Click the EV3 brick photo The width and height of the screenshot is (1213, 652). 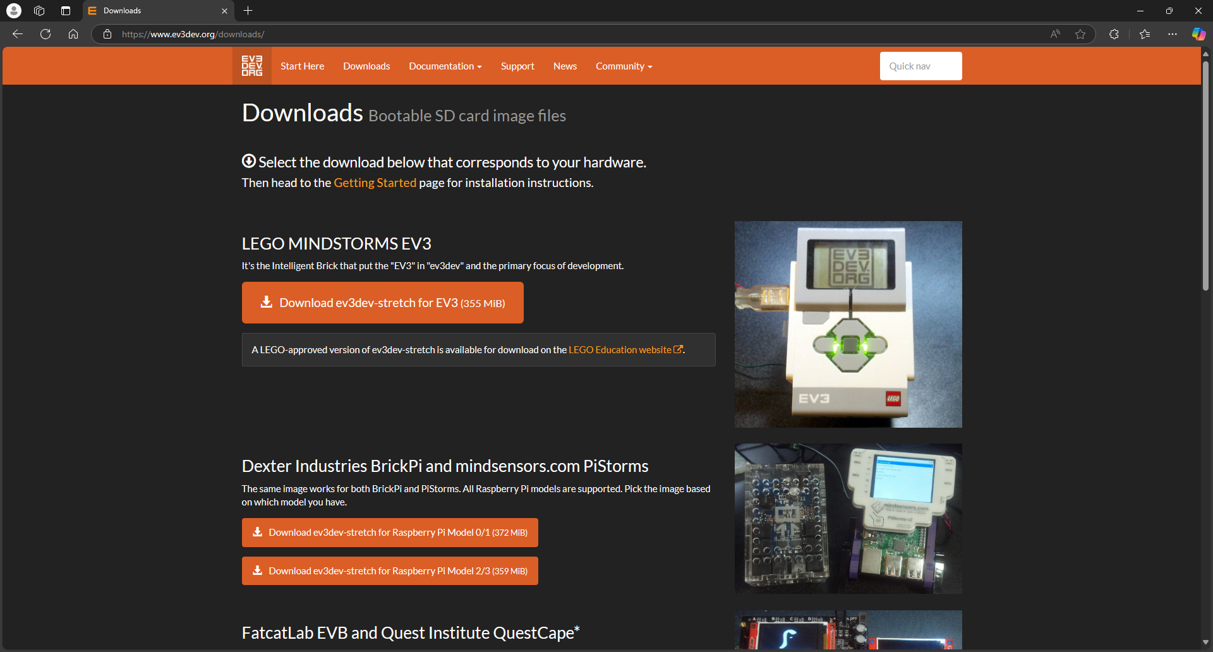(848, 324)
